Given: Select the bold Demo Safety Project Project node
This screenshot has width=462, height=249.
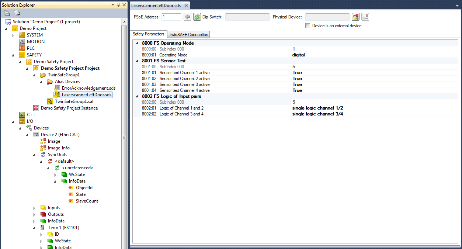Looking at the screenshot, I should tap(70, 68).
